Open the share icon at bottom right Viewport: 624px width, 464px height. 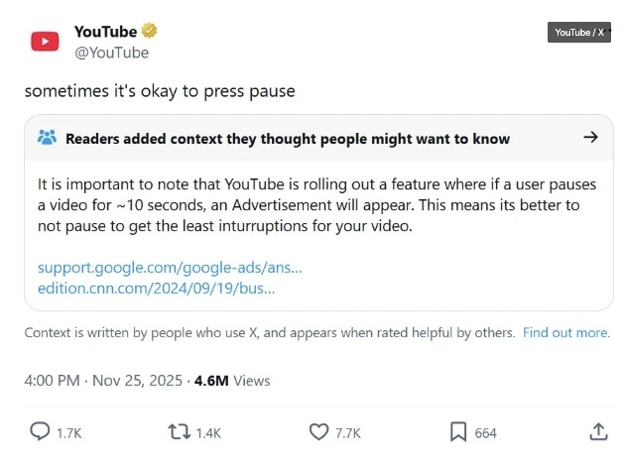click(x=598, y=431)
